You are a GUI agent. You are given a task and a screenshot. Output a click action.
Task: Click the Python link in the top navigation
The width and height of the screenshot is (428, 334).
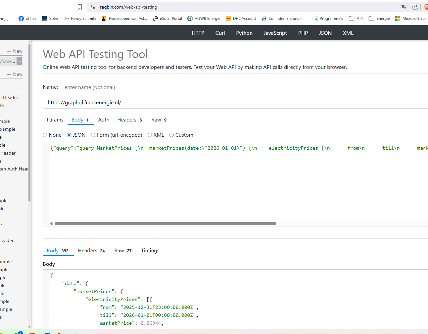coord(244,33)
